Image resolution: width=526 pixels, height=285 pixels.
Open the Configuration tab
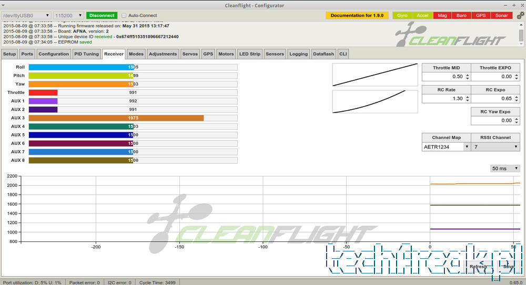click(x=54, y=54)
